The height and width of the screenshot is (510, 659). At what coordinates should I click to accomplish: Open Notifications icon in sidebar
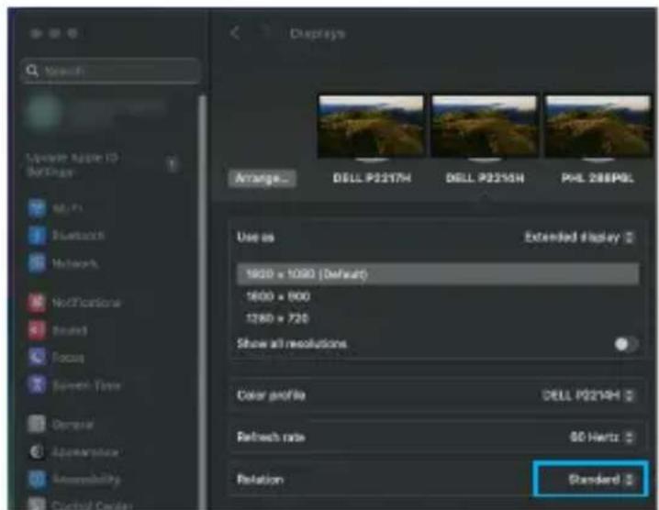point(37,303)
